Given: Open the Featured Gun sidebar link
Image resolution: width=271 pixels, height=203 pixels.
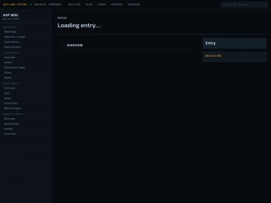Looking at the screenshot, I should [x=12, y=42].
